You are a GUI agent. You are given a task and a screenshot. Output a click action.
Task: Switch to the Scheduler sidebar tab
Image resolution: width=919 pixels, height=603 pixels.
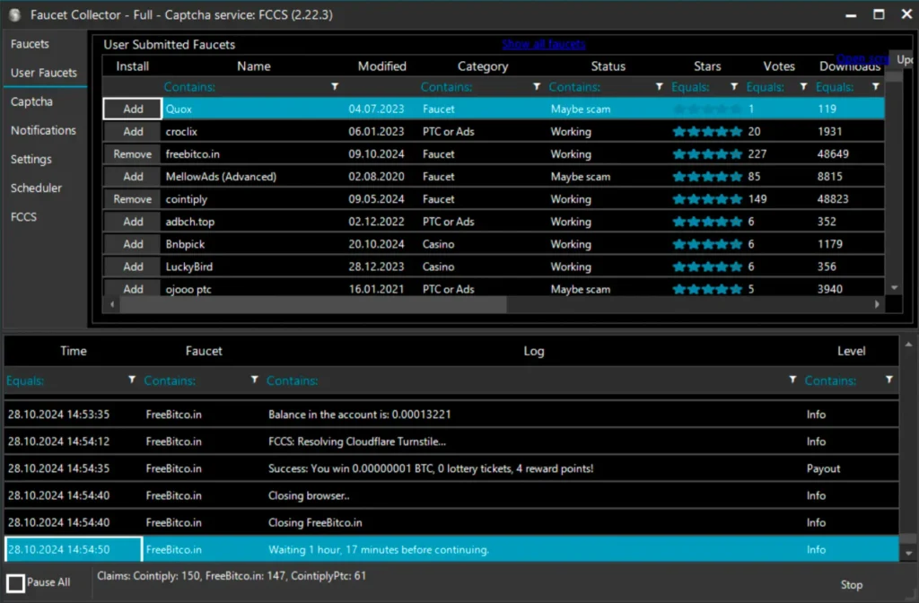click(x=36, y=188)
